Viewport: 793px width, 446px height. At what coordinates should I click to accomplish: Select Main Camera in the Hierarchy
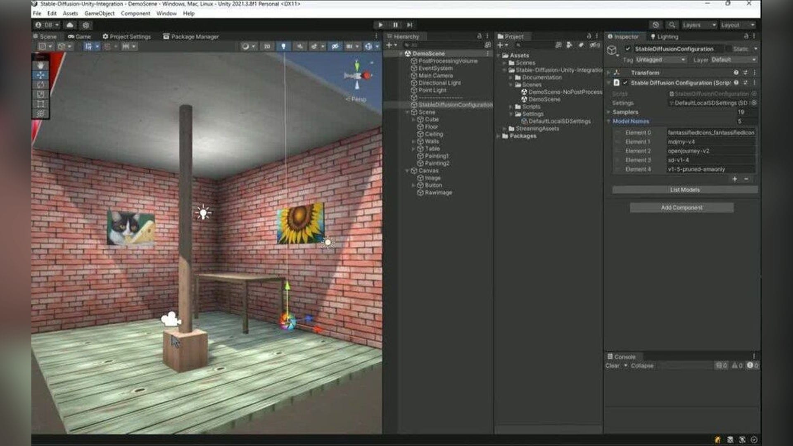[x=436, y=76]
